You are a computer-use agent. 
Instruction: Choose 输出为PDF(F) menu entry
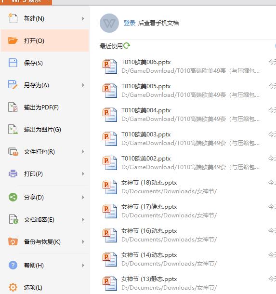(45, 107)
